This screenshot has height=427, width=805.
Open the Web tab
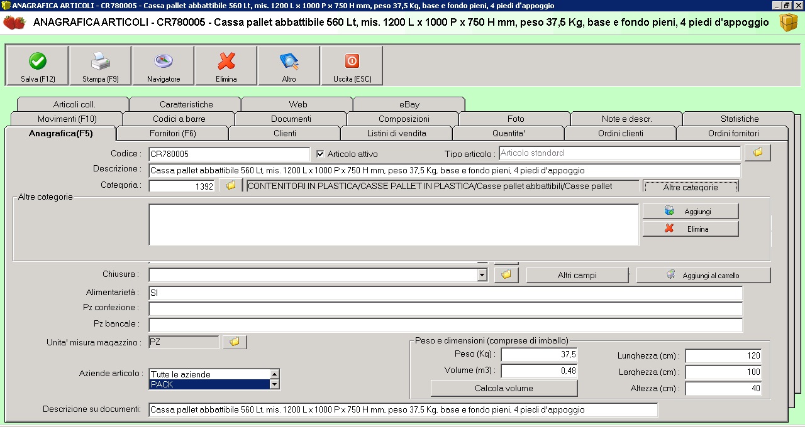(297, 104)
